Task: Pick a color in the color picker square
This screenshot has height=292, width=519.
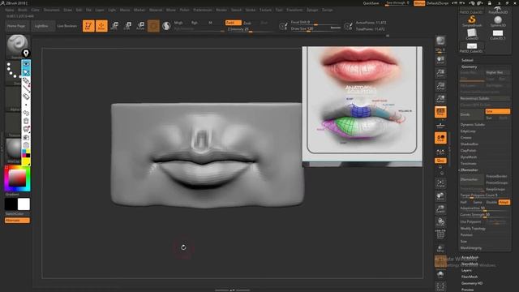Action: 17,178
